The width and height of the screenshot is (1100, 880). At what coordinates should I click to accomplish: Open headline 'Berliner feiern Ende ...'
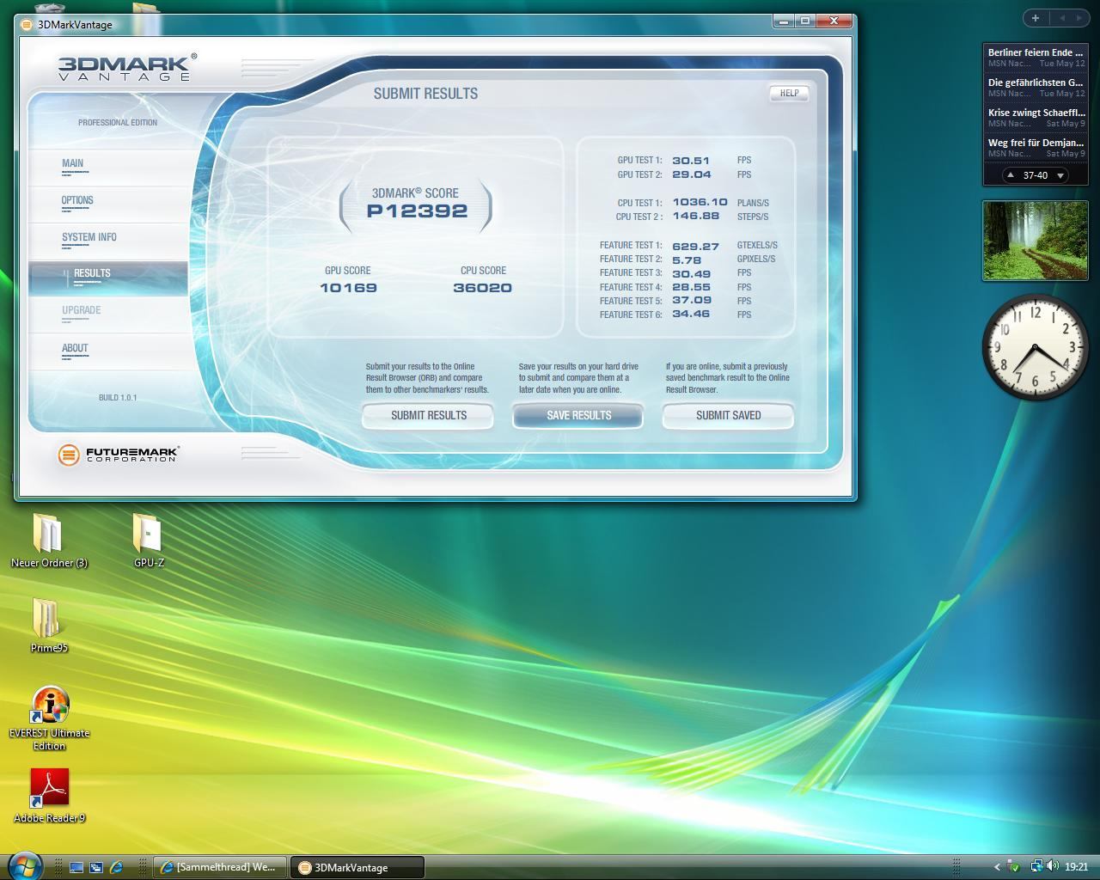(1036, 57)
